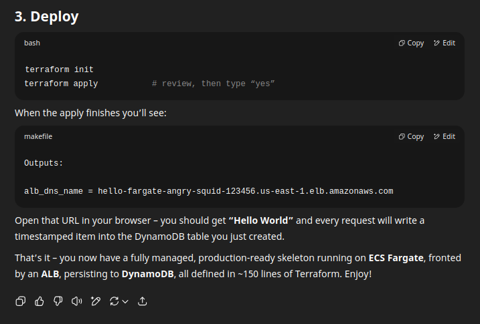Click the "3. Deploy" heading

(47, 17)
